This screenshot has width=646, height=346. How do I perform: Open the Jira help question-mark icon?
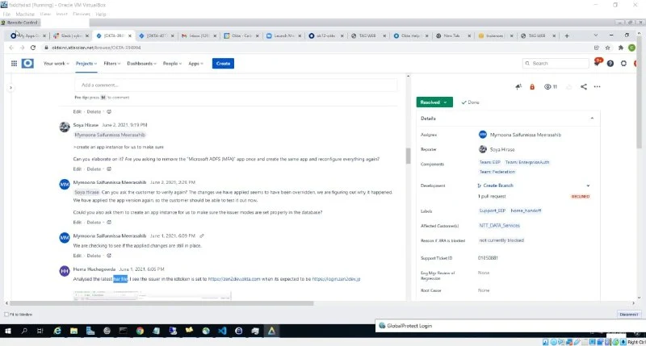coord(610,64)
